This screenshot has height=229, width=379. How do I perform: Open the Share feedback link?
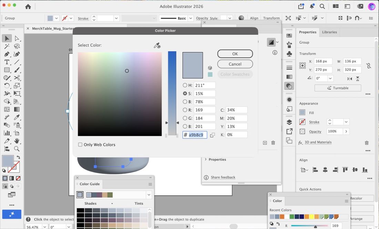click(x=223, y=177)
